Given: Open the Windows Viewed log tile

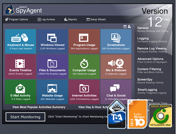Looking at the screenshot, I should point(52,41).
